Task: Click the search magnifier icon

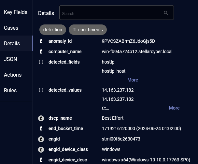Action: click(x=166, y=13)
